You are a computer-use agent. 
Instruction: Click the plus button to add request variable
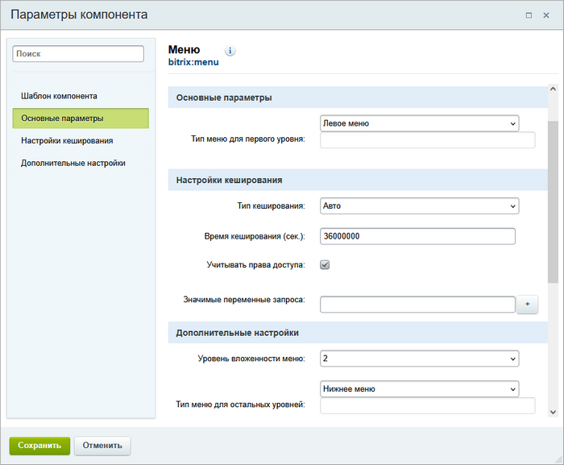click(x=527, y=305)
